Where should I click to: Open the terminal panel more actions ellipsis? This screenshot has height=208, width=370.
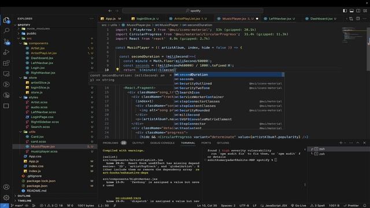pos(351,143)
